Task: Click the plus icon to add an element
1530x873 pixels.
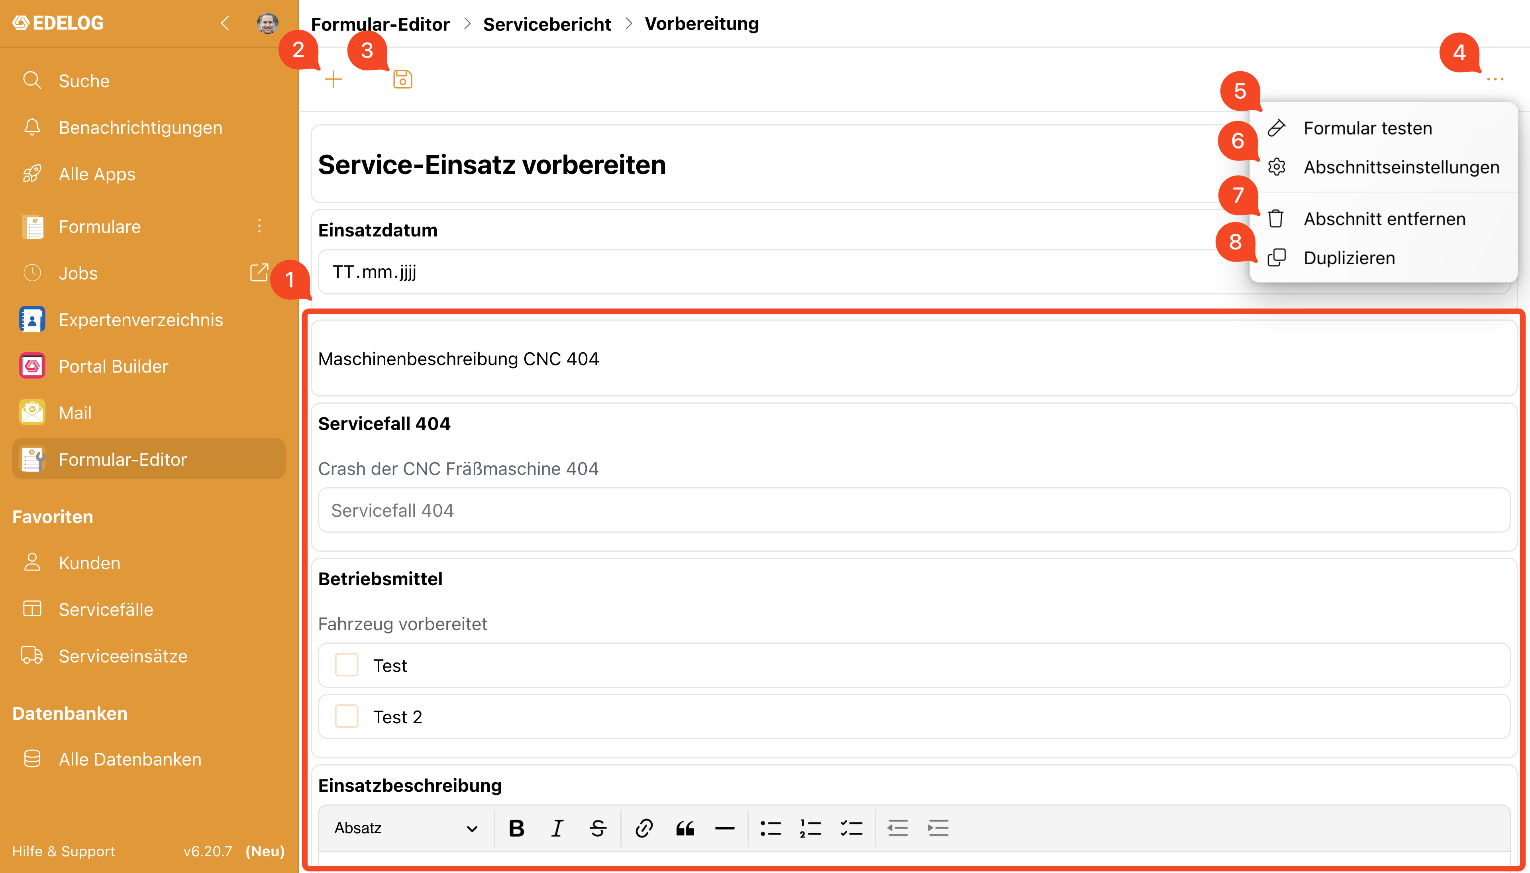Action: click(x=333, y=79)
